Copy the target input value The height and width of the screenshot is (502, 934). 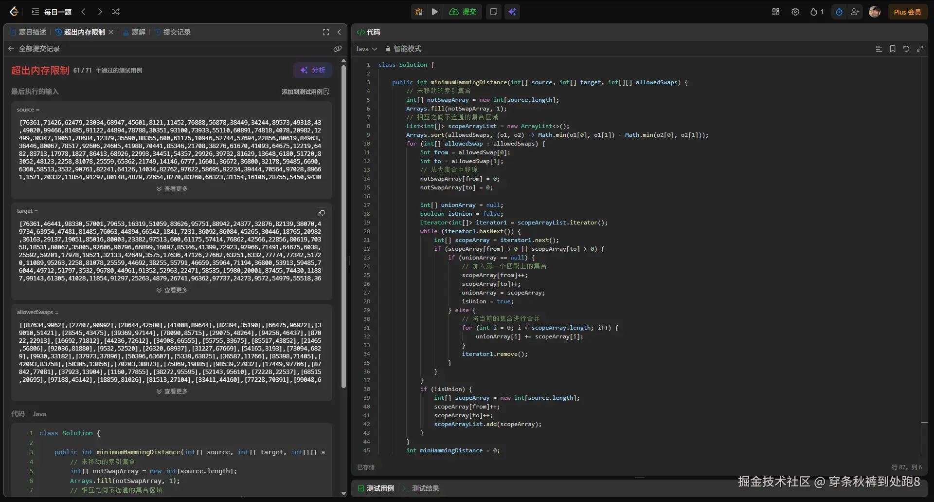pos(321,213)
